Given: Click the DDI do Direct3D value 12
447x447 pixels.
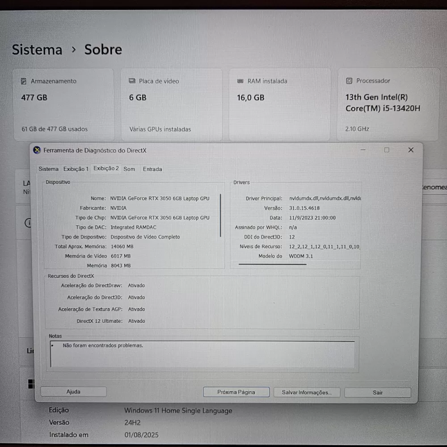Looking at the screenshot, I should click(x=292, y=237).
